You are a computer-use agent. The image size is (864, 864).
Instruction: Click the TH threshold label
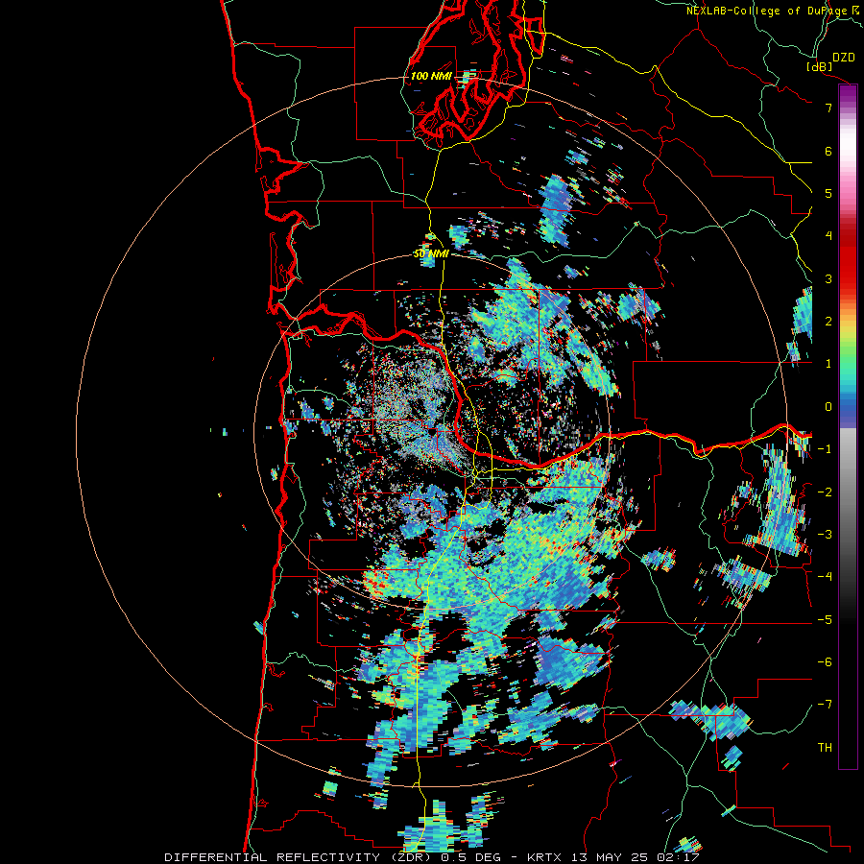825,748
